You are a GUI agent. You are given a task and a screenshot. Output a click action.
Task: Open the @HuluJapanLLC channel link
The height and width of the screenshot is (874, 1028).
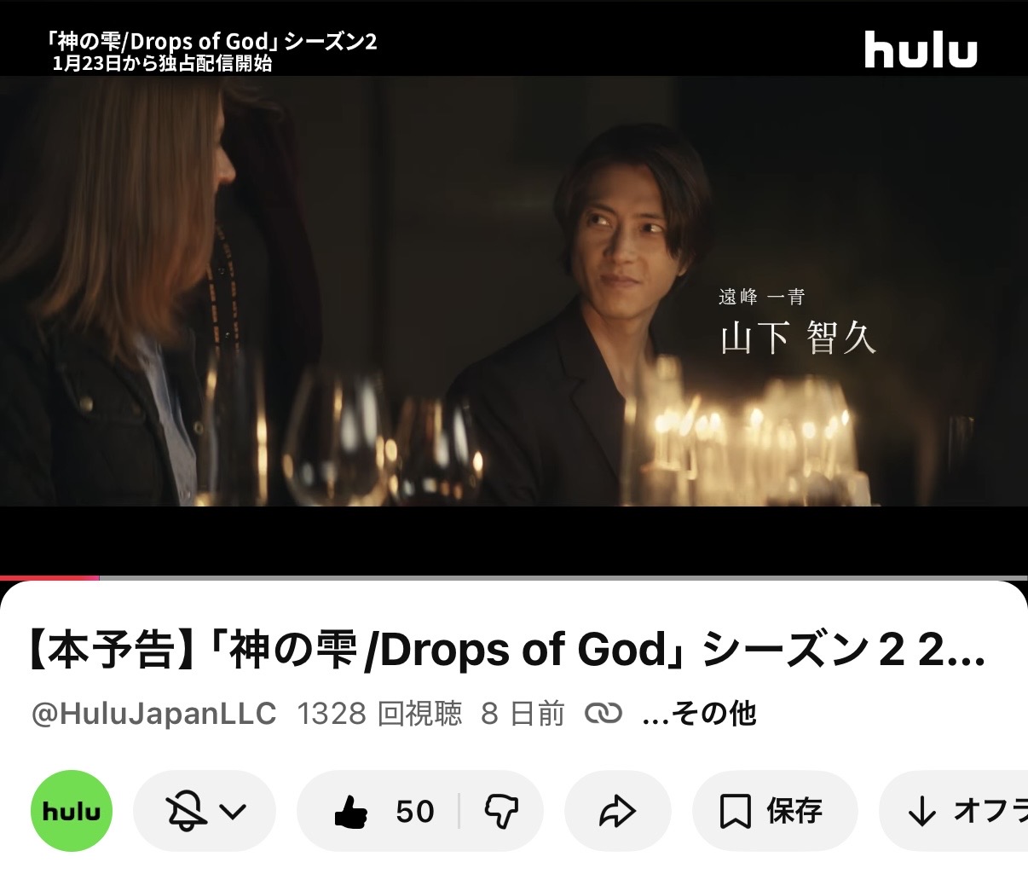point(153,713)
